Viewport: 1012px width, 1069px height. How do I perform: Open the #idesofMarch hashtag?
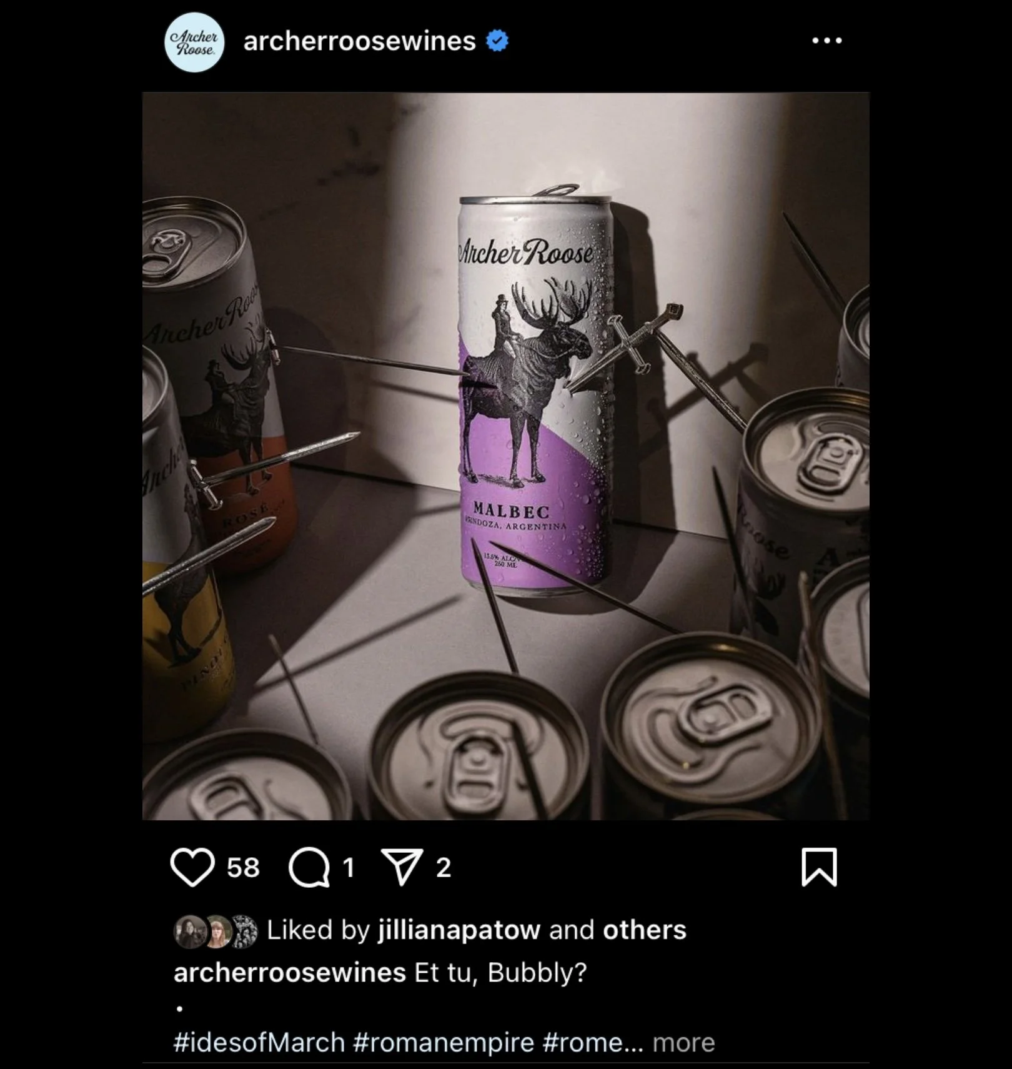(x=259, y=1042)
